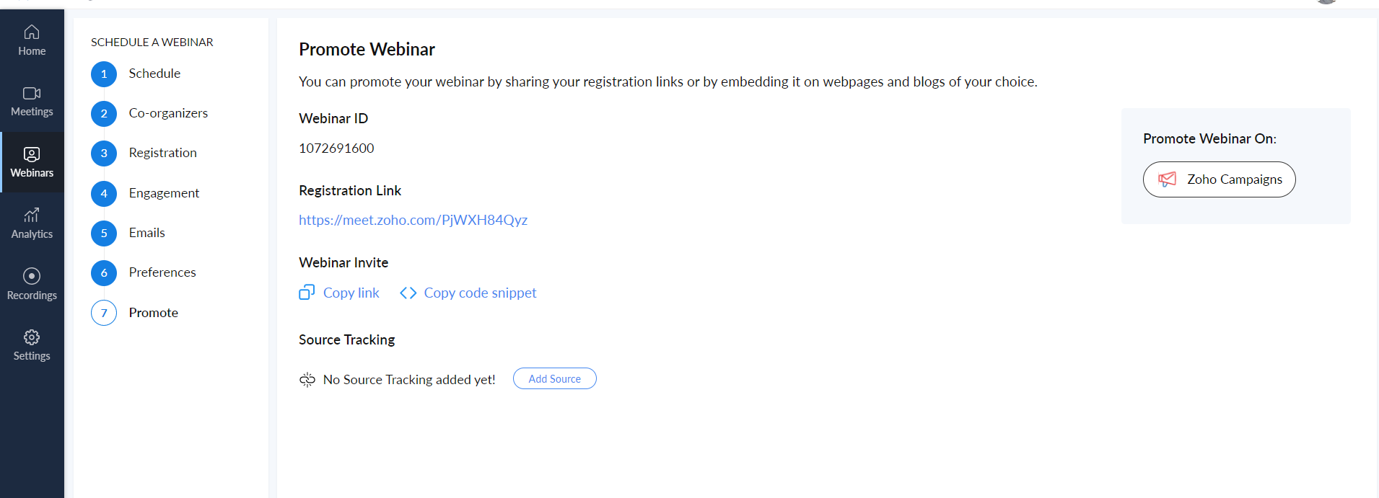Open the meet.zoho.com registration link
The height and width of the screenshot is (498, 1379).
coord(413,220)
